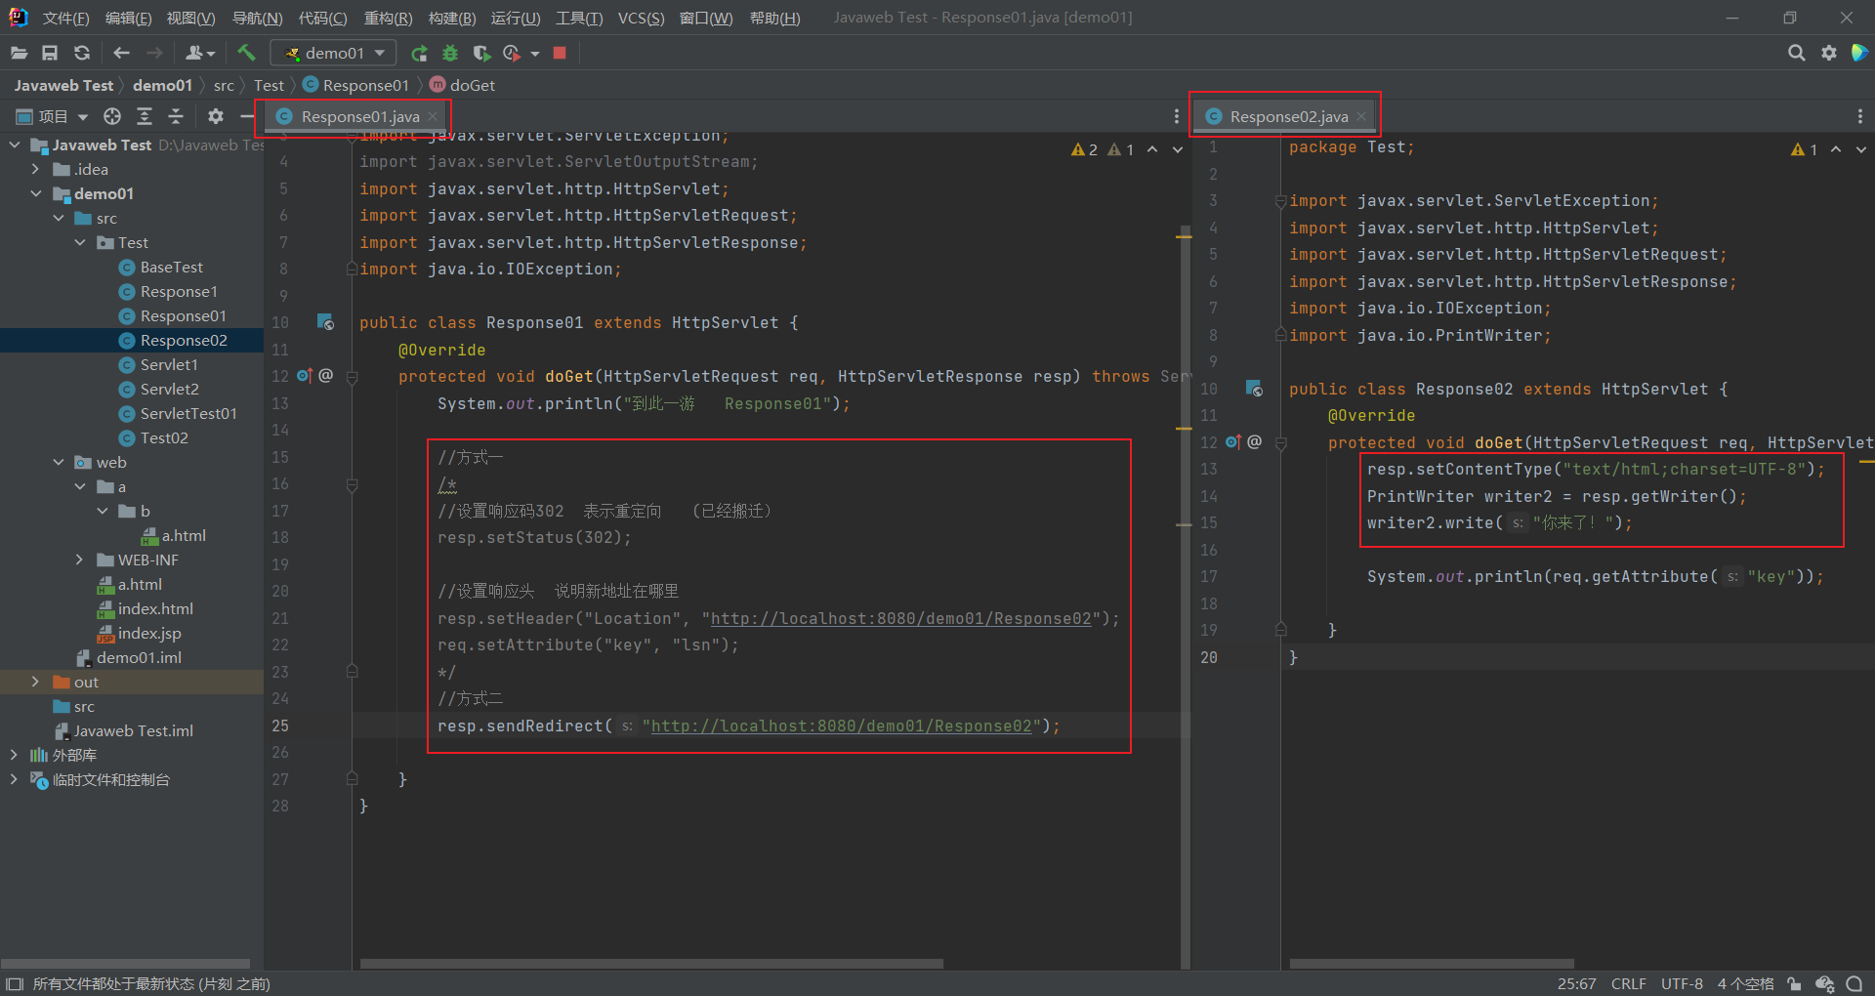1875x996 pixels.
Task: Click Expand All in project panel
Action: coord(145,116)
